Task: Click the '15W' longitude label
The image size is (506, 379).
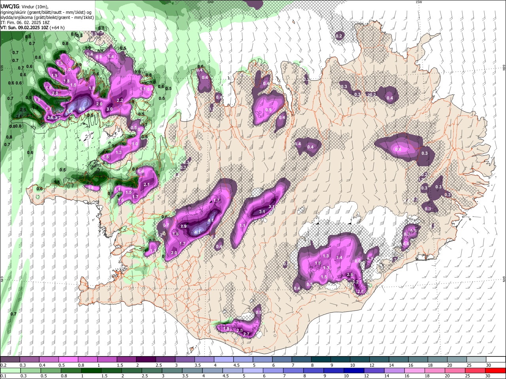Action: 419,2
